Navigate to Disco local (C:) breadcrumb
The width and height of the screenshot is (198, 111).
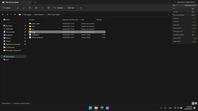[39, 14]
